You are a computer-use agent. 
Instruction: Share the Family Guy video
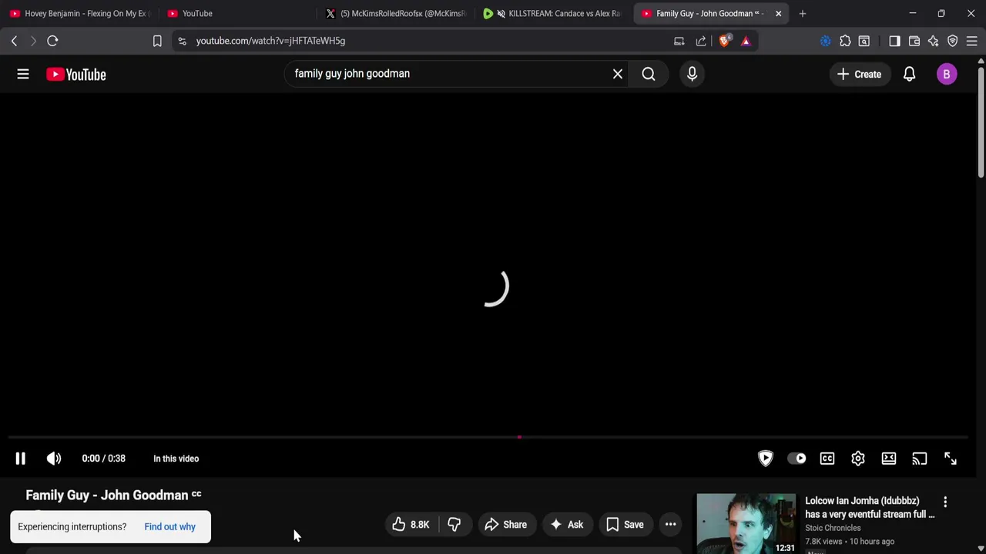pos(506,525)
